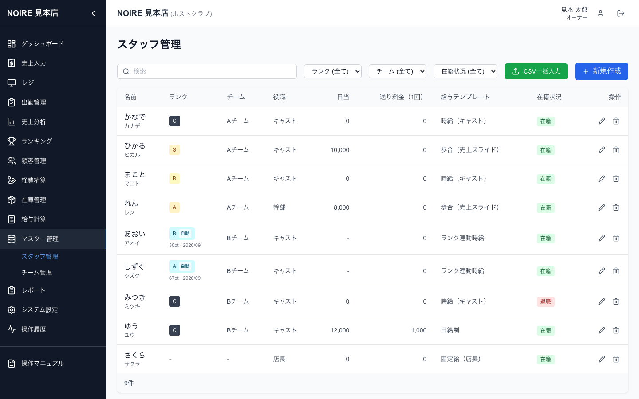Delete the ゆう staff row
Image resolution: width=639 pixels, height=399 pixels.
click(616, 330)
